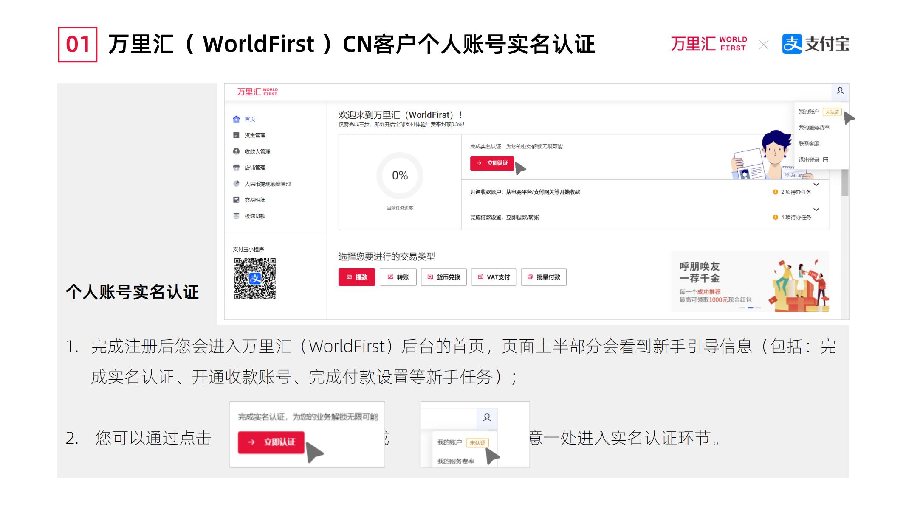Click 我的服务费率 in enlarged callout

(456, 461)
